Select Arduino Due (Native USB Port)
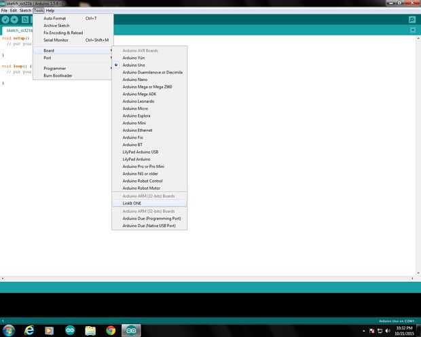 pos(149,226)
